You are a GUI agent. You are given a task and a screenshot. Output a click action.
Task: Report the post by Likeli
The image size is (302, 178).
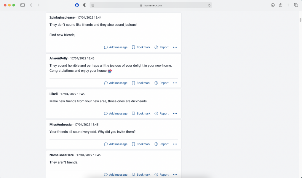tap(162, 114)
